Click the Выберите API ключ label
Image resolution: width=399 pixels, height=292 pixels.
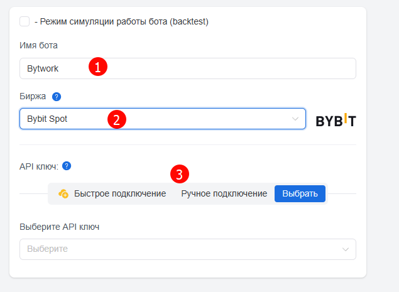click(59, 227)
